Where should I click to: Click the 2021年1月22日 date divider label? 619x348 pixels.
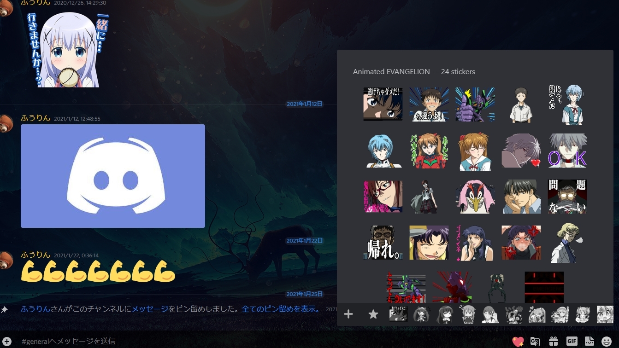[x=304, y=241]
